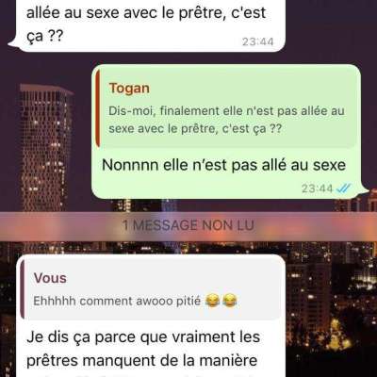Click the Vous sender label

50,278
